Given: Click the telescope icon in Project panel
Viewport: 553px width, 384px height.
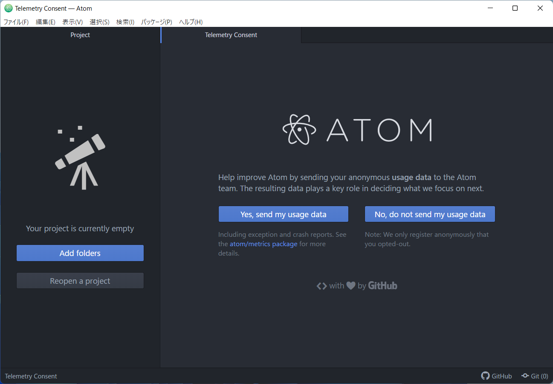Looking at the screenshot, I should (80, 158).
